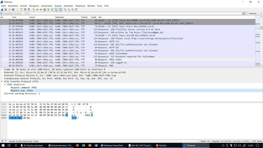Image resolution: width=263 pixels, height=148 pixels.
Task: Add a filter button with plus
Action: click(261, 13)
